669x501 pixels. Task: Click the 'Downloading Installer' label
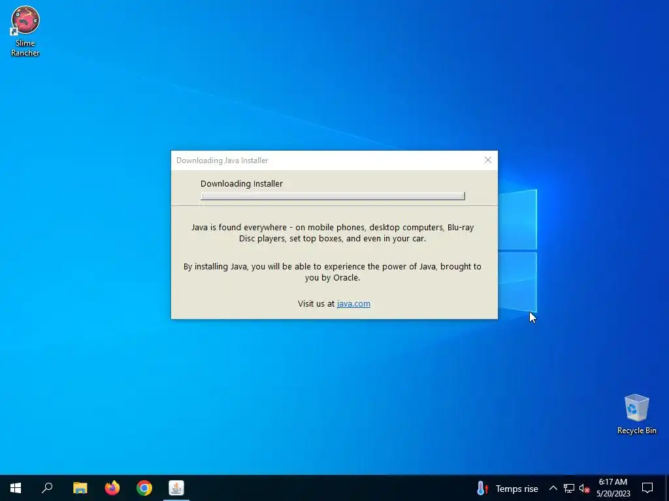[242, 183]
